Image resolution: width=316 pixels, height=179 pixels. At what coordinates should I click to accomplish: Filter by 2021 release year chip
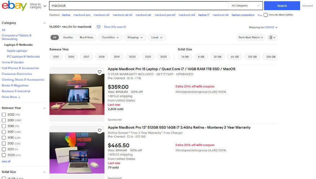[148, 57]
